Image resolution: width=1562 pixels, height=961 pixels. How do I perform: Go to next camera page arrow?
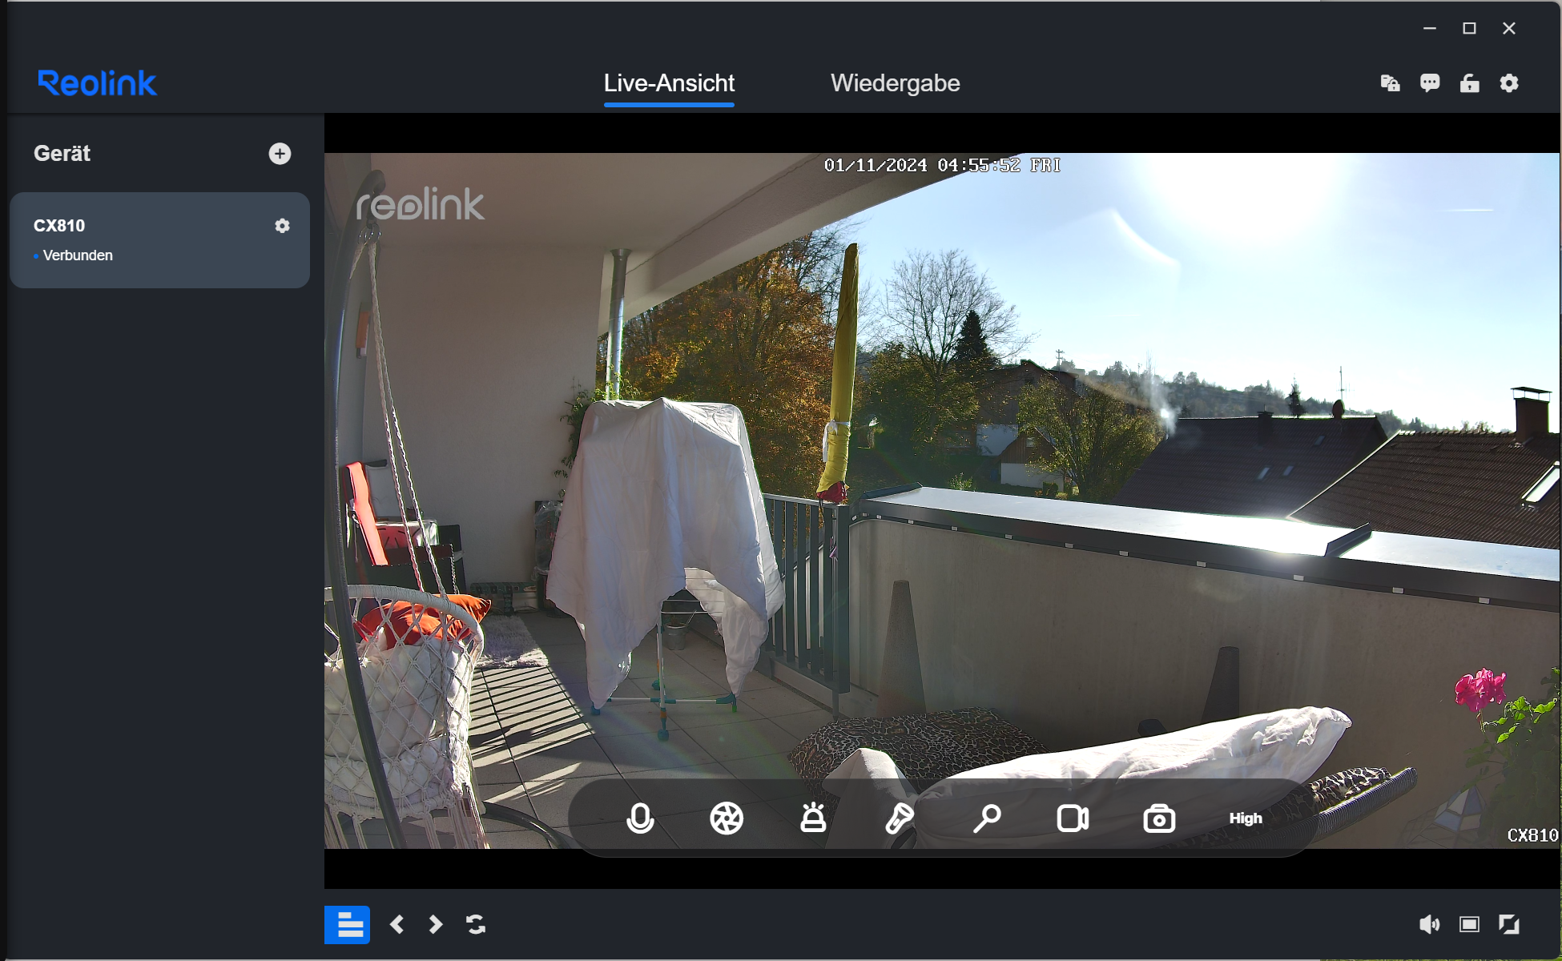[x=436, y=925]
